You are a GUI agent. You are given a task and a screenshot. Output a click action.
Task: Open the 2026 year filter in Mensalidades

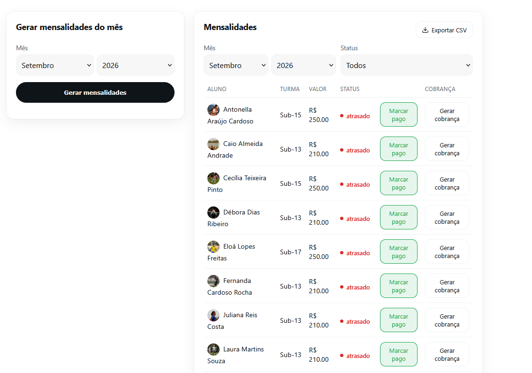pos(304,65)
